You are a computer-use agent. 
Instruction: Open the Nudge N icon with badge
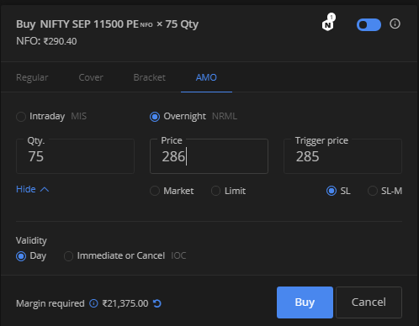[x=328, y=23]
